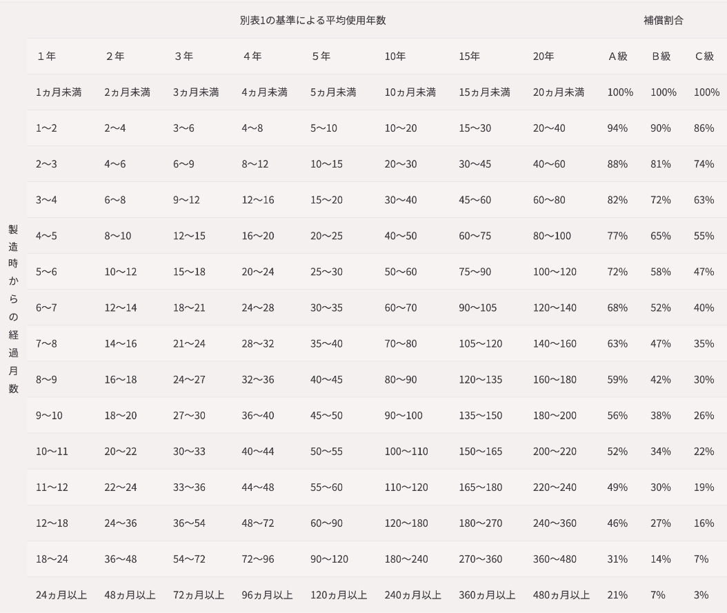Select the 5年 column header
Image resolution: width=727 pixels, height=613 pixels.
click(320, 57)
